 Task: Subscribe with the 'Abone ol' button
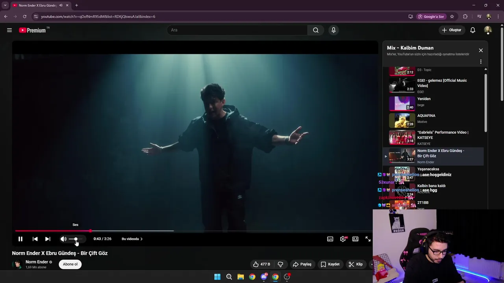point(70,264)
